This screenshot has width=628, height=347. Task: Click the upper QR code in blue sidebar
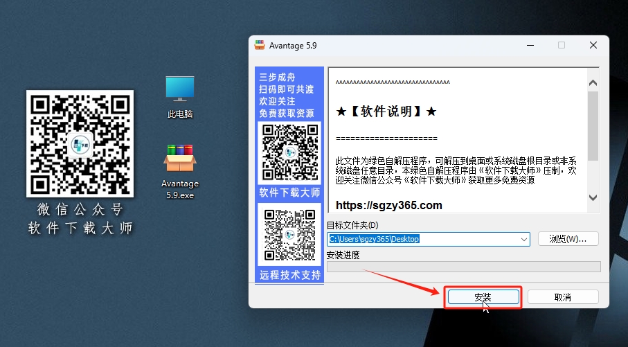(289, 152)
